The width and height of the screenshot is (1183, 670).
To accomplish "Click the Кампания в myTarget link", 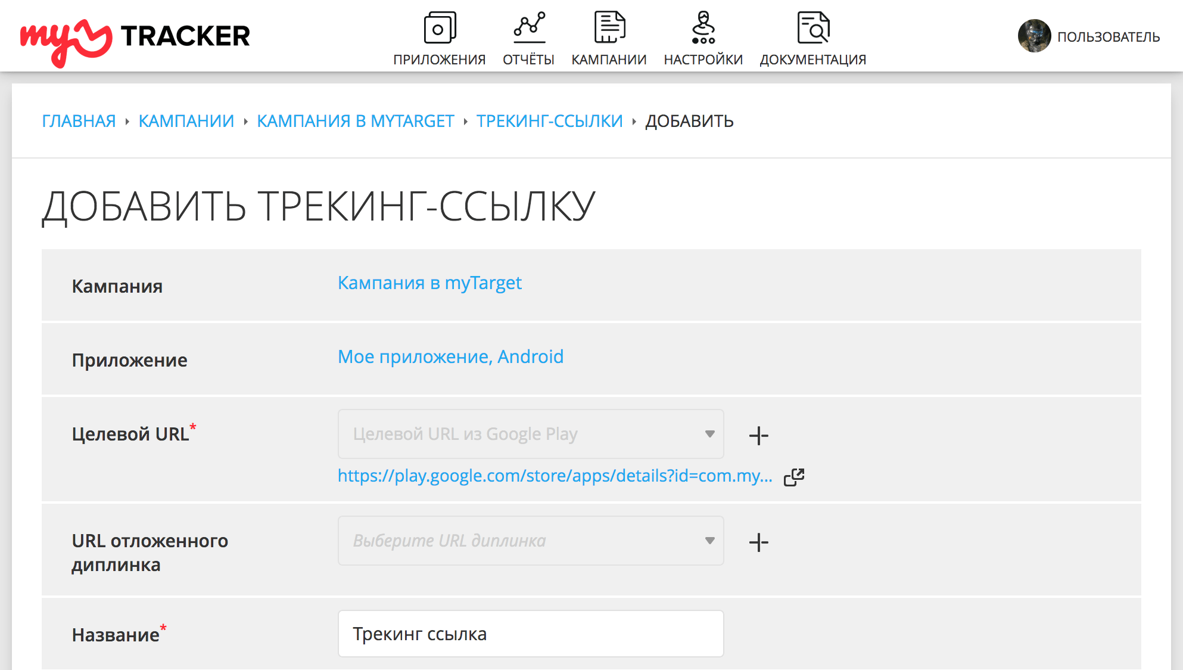I will click(x=429, y=283).
